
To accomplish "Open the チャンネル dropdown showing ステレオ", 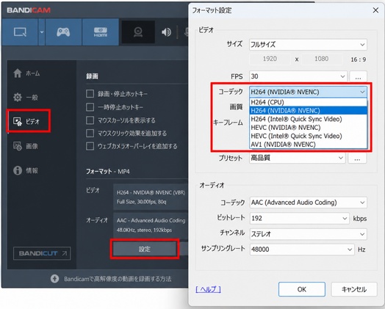I will point(308,234).
